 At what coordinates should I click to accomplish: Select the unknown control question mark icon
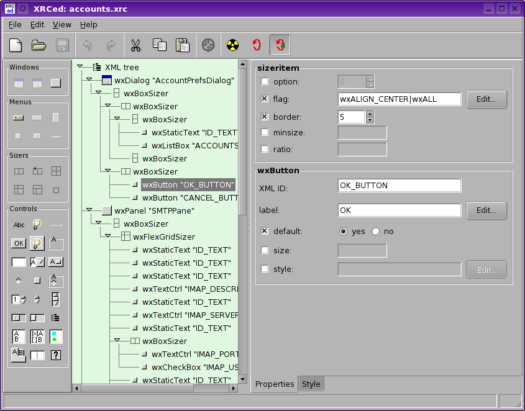pos(56,355)
